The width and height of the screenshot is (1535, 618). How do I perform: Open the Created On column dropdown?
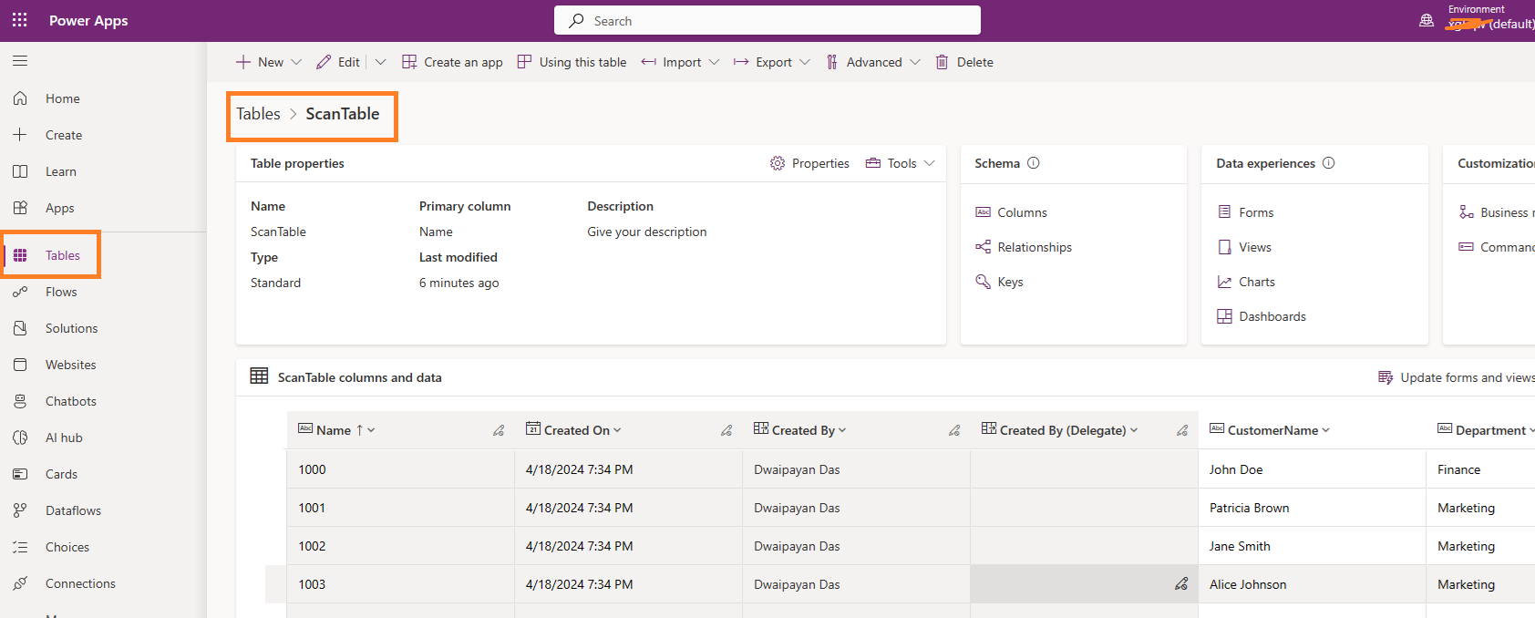(617, 430)
